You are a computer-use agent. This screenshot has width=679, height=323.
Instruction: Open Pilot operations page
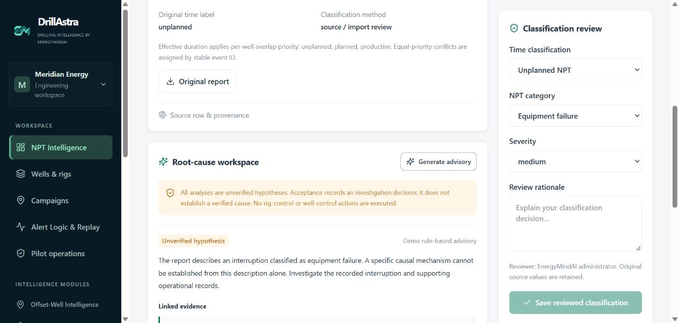tap(61, 254)
